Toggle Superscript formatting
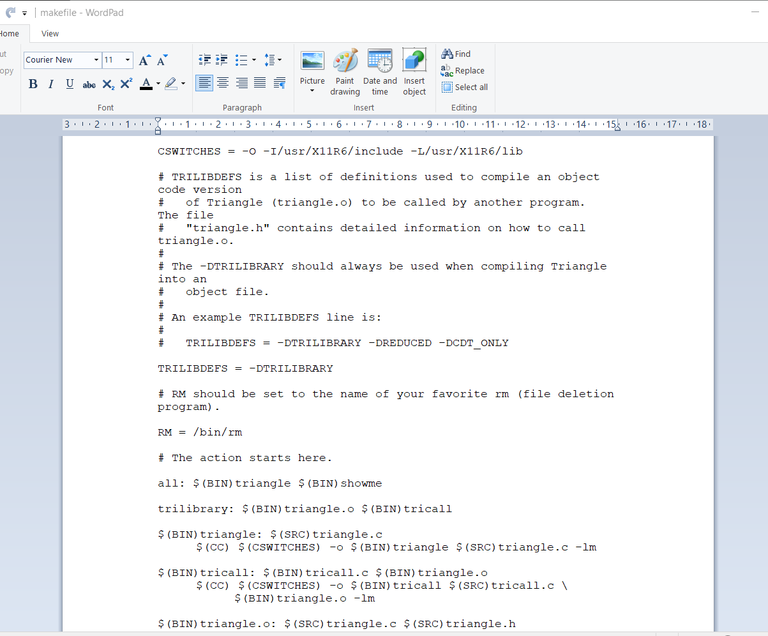 click(126, 84)
